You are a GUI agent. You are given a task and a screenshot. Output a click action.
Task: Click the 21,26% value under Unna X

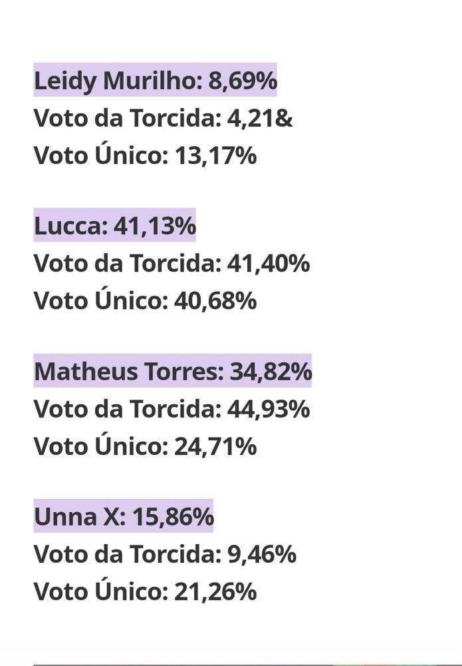tap(215, 591)
